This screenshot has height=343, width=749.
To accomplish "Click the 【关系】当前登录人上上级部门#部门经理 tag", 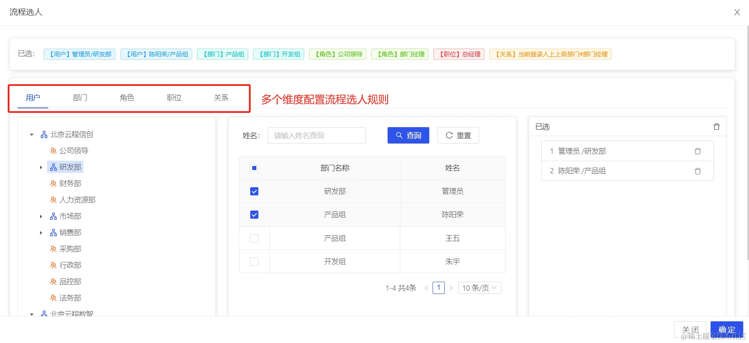I will [551, 54].
